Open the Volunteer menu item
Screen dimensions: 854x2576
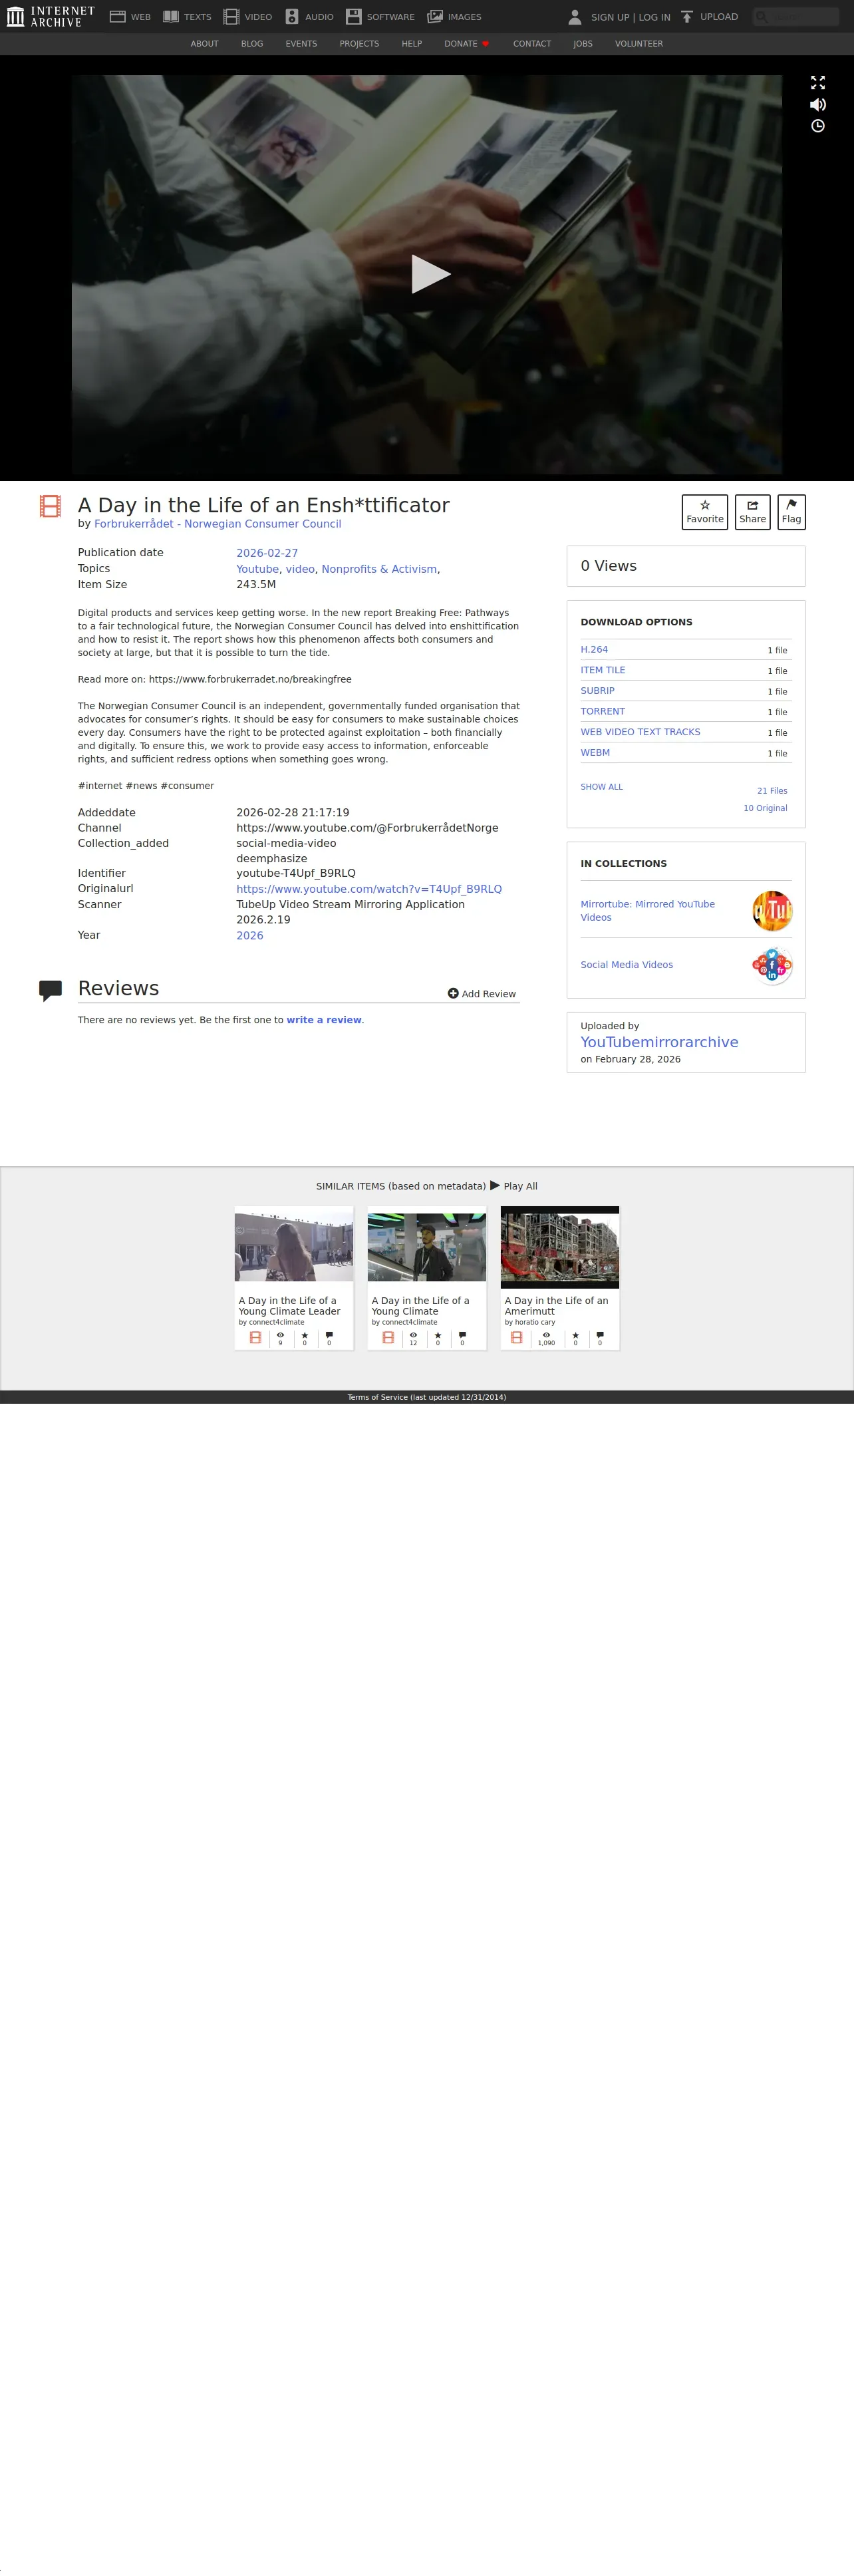coord(639,44)
